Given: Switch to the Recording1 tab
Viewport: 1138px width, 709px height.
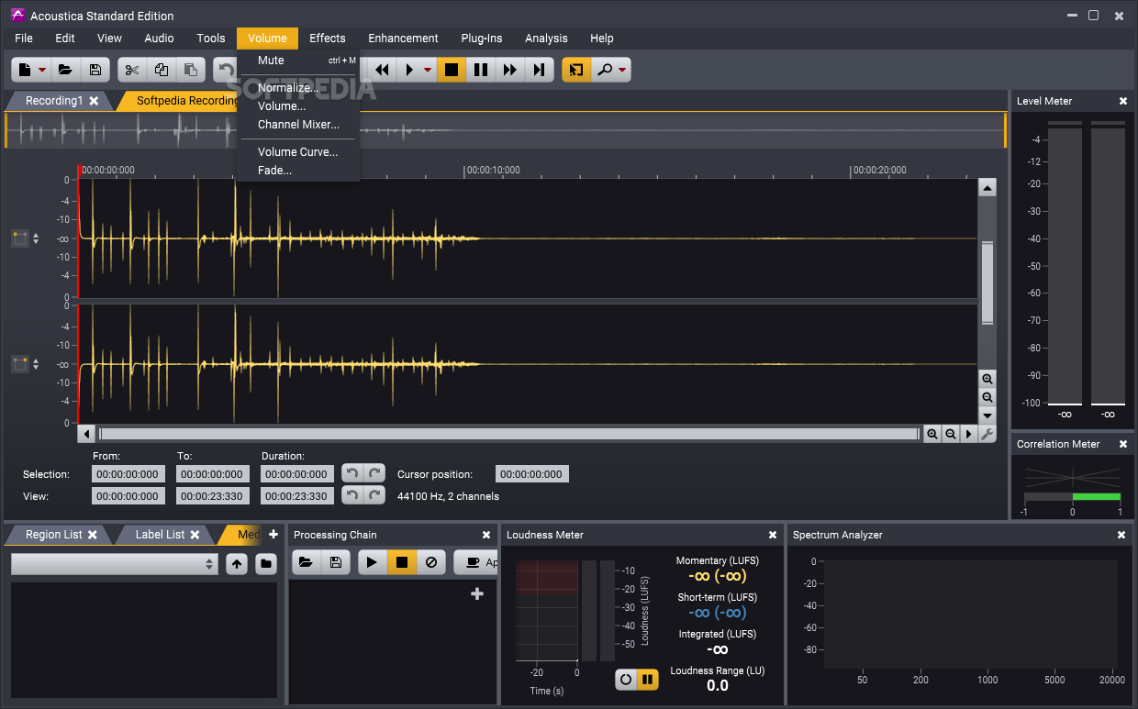Looking at the screenshot, I should tap(53, 101).
